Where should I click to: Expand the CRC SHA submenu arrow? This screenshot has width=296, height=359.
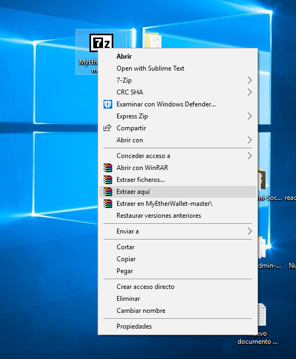click(249, 92)
